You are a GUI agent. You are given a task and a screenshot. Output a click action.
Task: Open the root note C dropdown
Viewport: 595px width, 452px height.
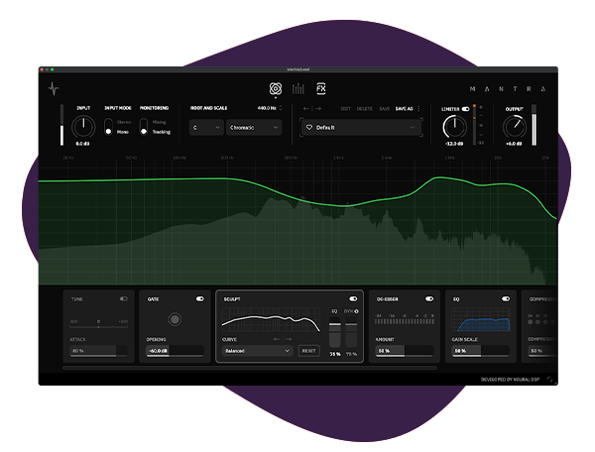[x=206, y=128]
